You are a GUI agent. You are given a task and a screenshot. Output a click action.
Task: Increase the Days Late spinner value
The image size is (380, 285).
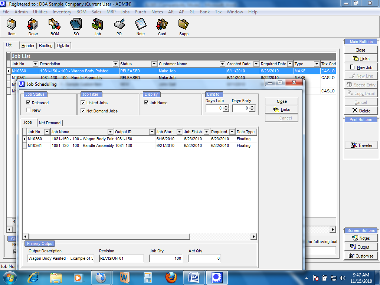(225, 107)
